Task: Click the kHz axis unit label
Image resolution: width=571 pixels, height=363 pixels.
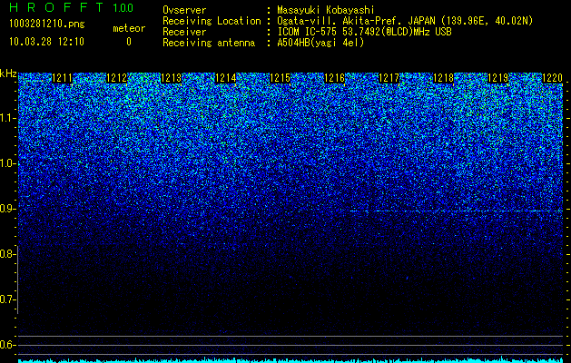Action: click(8, 74)
